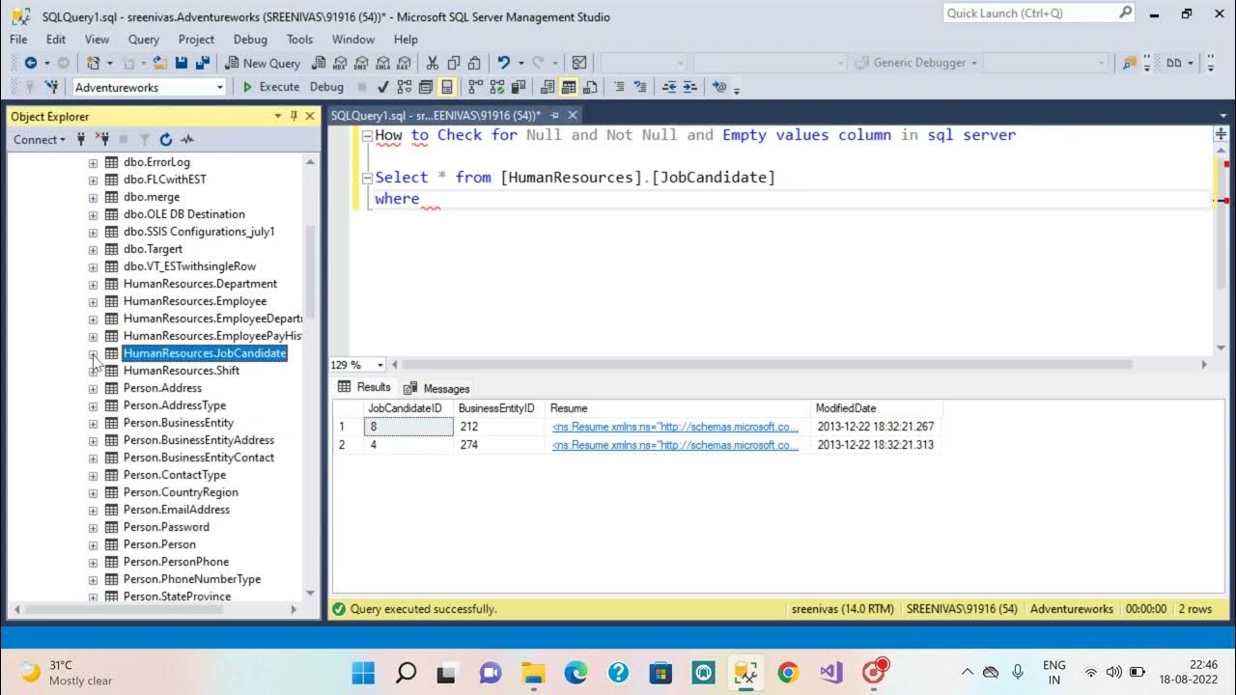Click the Refresh icon in Object Explorer
Viewport: 1236px width, 695px height.
pyautogui.click(x=166, y=140)
